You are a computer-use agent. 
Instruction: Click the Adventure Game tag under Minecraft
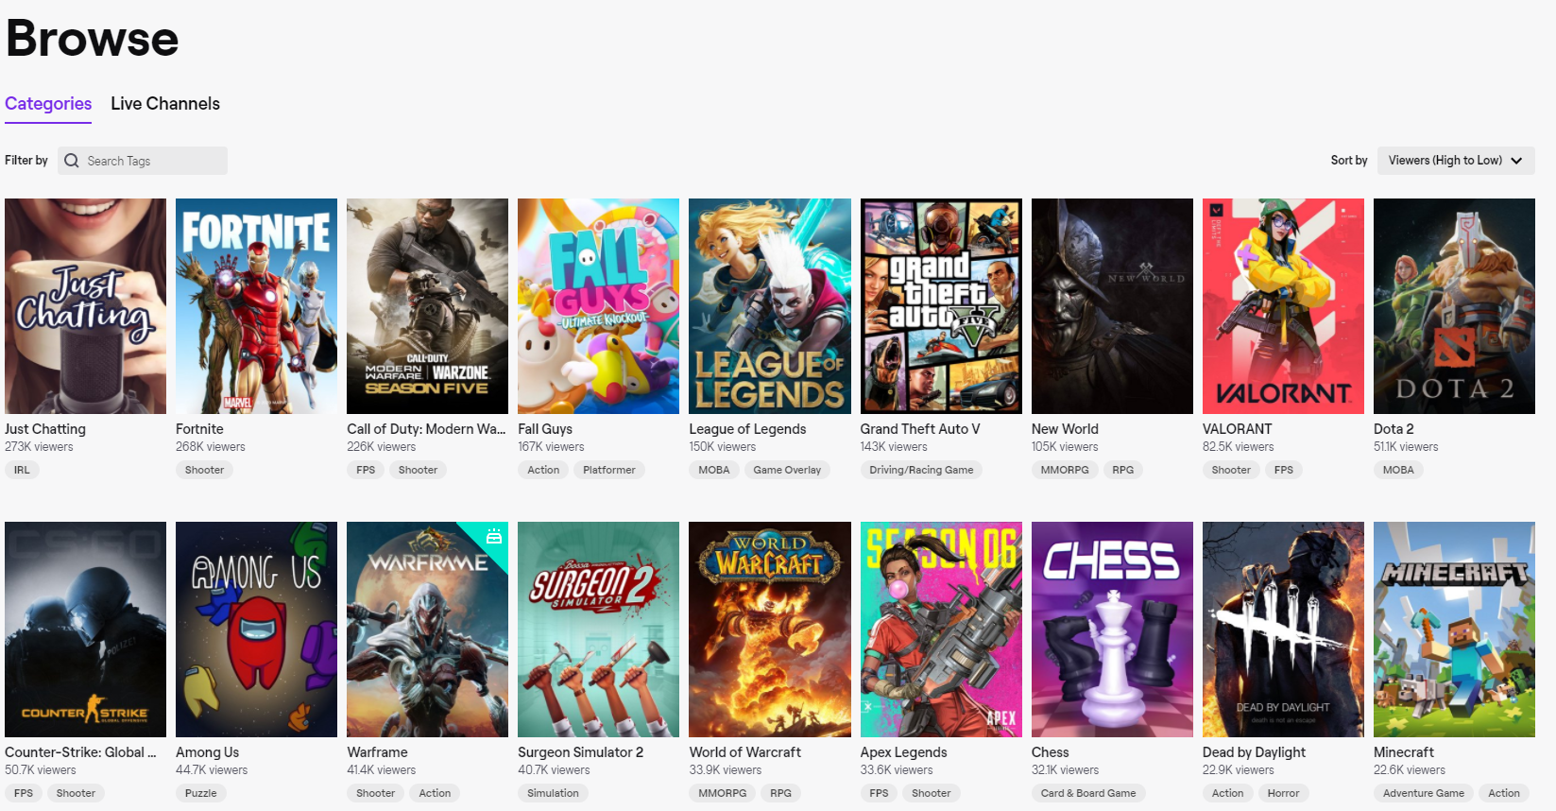coord(1424,793)
